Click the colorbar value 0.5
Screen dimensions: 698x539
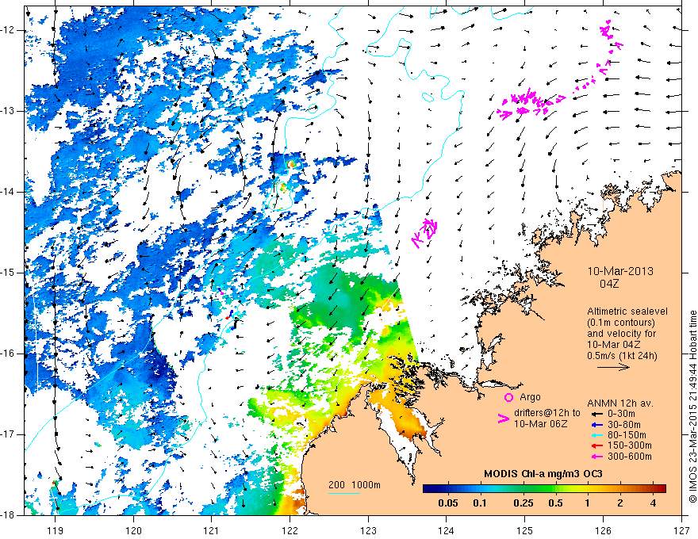click(x=555, y=503)
